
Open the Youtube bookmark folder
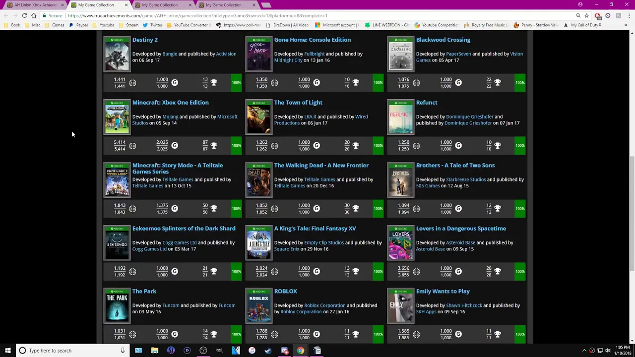click(103, 25)
